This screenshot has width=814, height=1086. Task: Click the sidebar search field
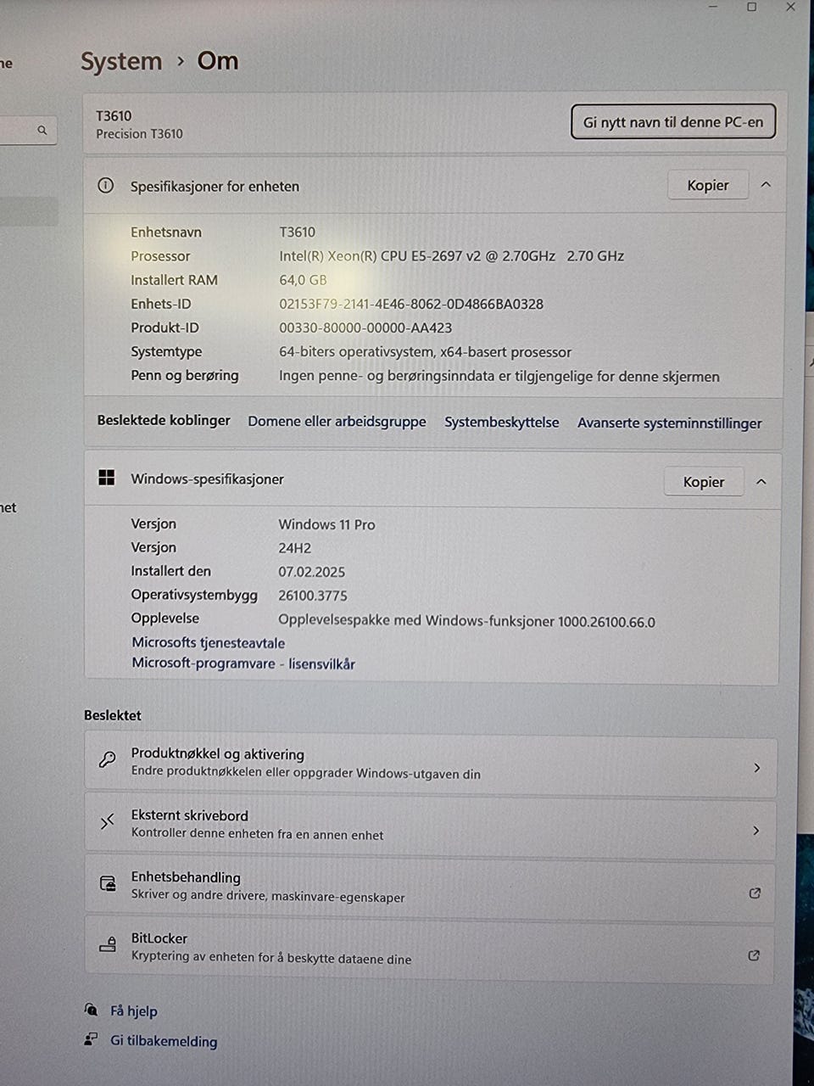28,130
